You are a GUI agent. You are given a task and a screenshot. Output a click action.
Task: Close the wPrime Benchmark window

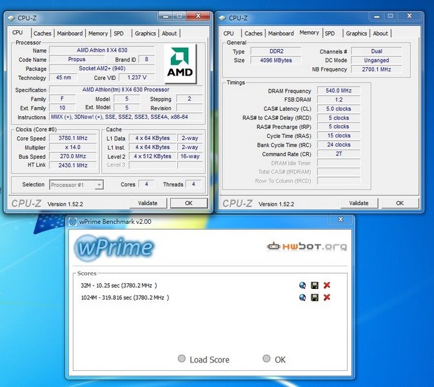pos(340,219)
